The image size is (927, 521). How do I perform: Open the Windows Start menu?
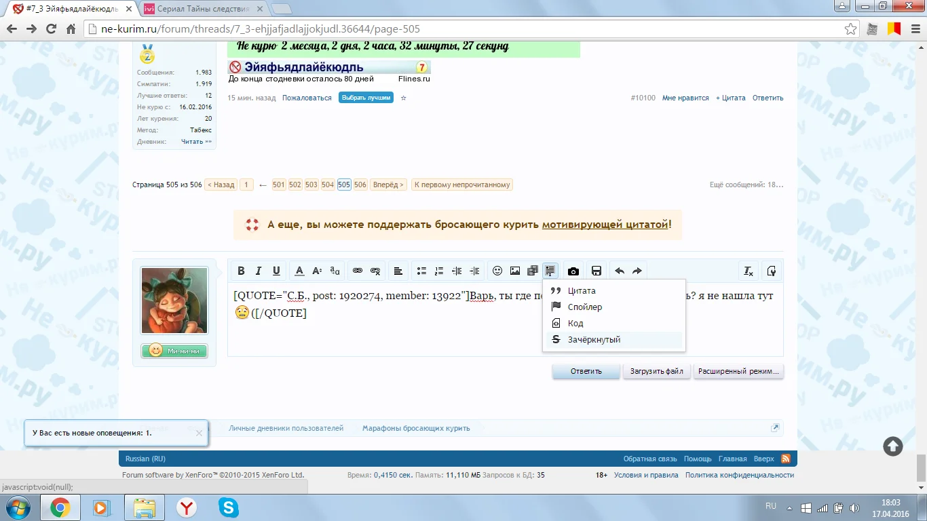[x=18, y=507]
